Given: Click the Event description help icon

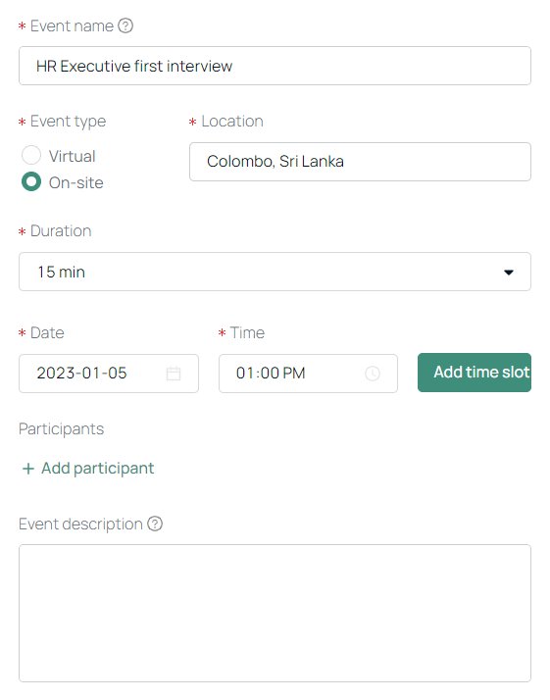Looking at the screenshot, I should click(x=155, y=524).
